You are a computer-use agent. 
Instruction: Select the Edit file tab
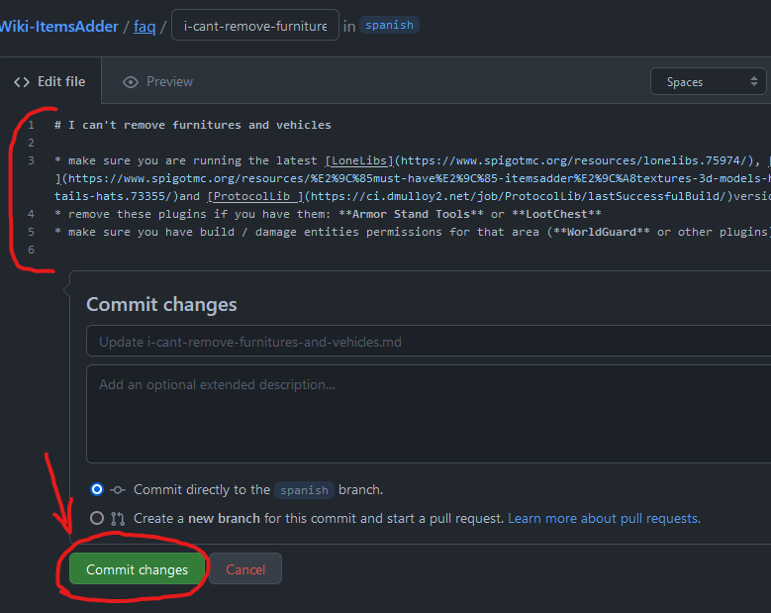(49, 82)
